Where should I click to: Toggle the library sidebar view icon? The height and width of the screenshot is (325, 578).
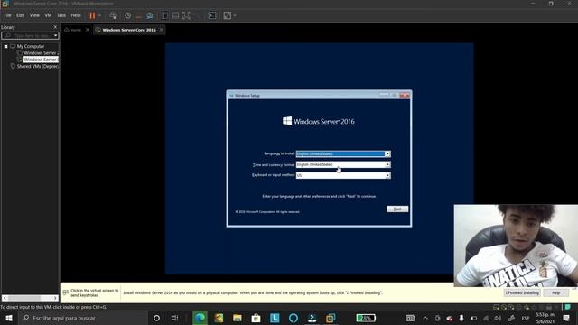coord(164,15)
